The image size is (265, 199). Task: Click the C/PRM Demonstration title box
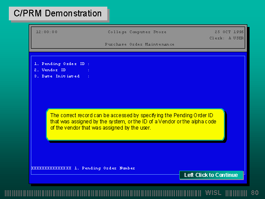[58, 13]
